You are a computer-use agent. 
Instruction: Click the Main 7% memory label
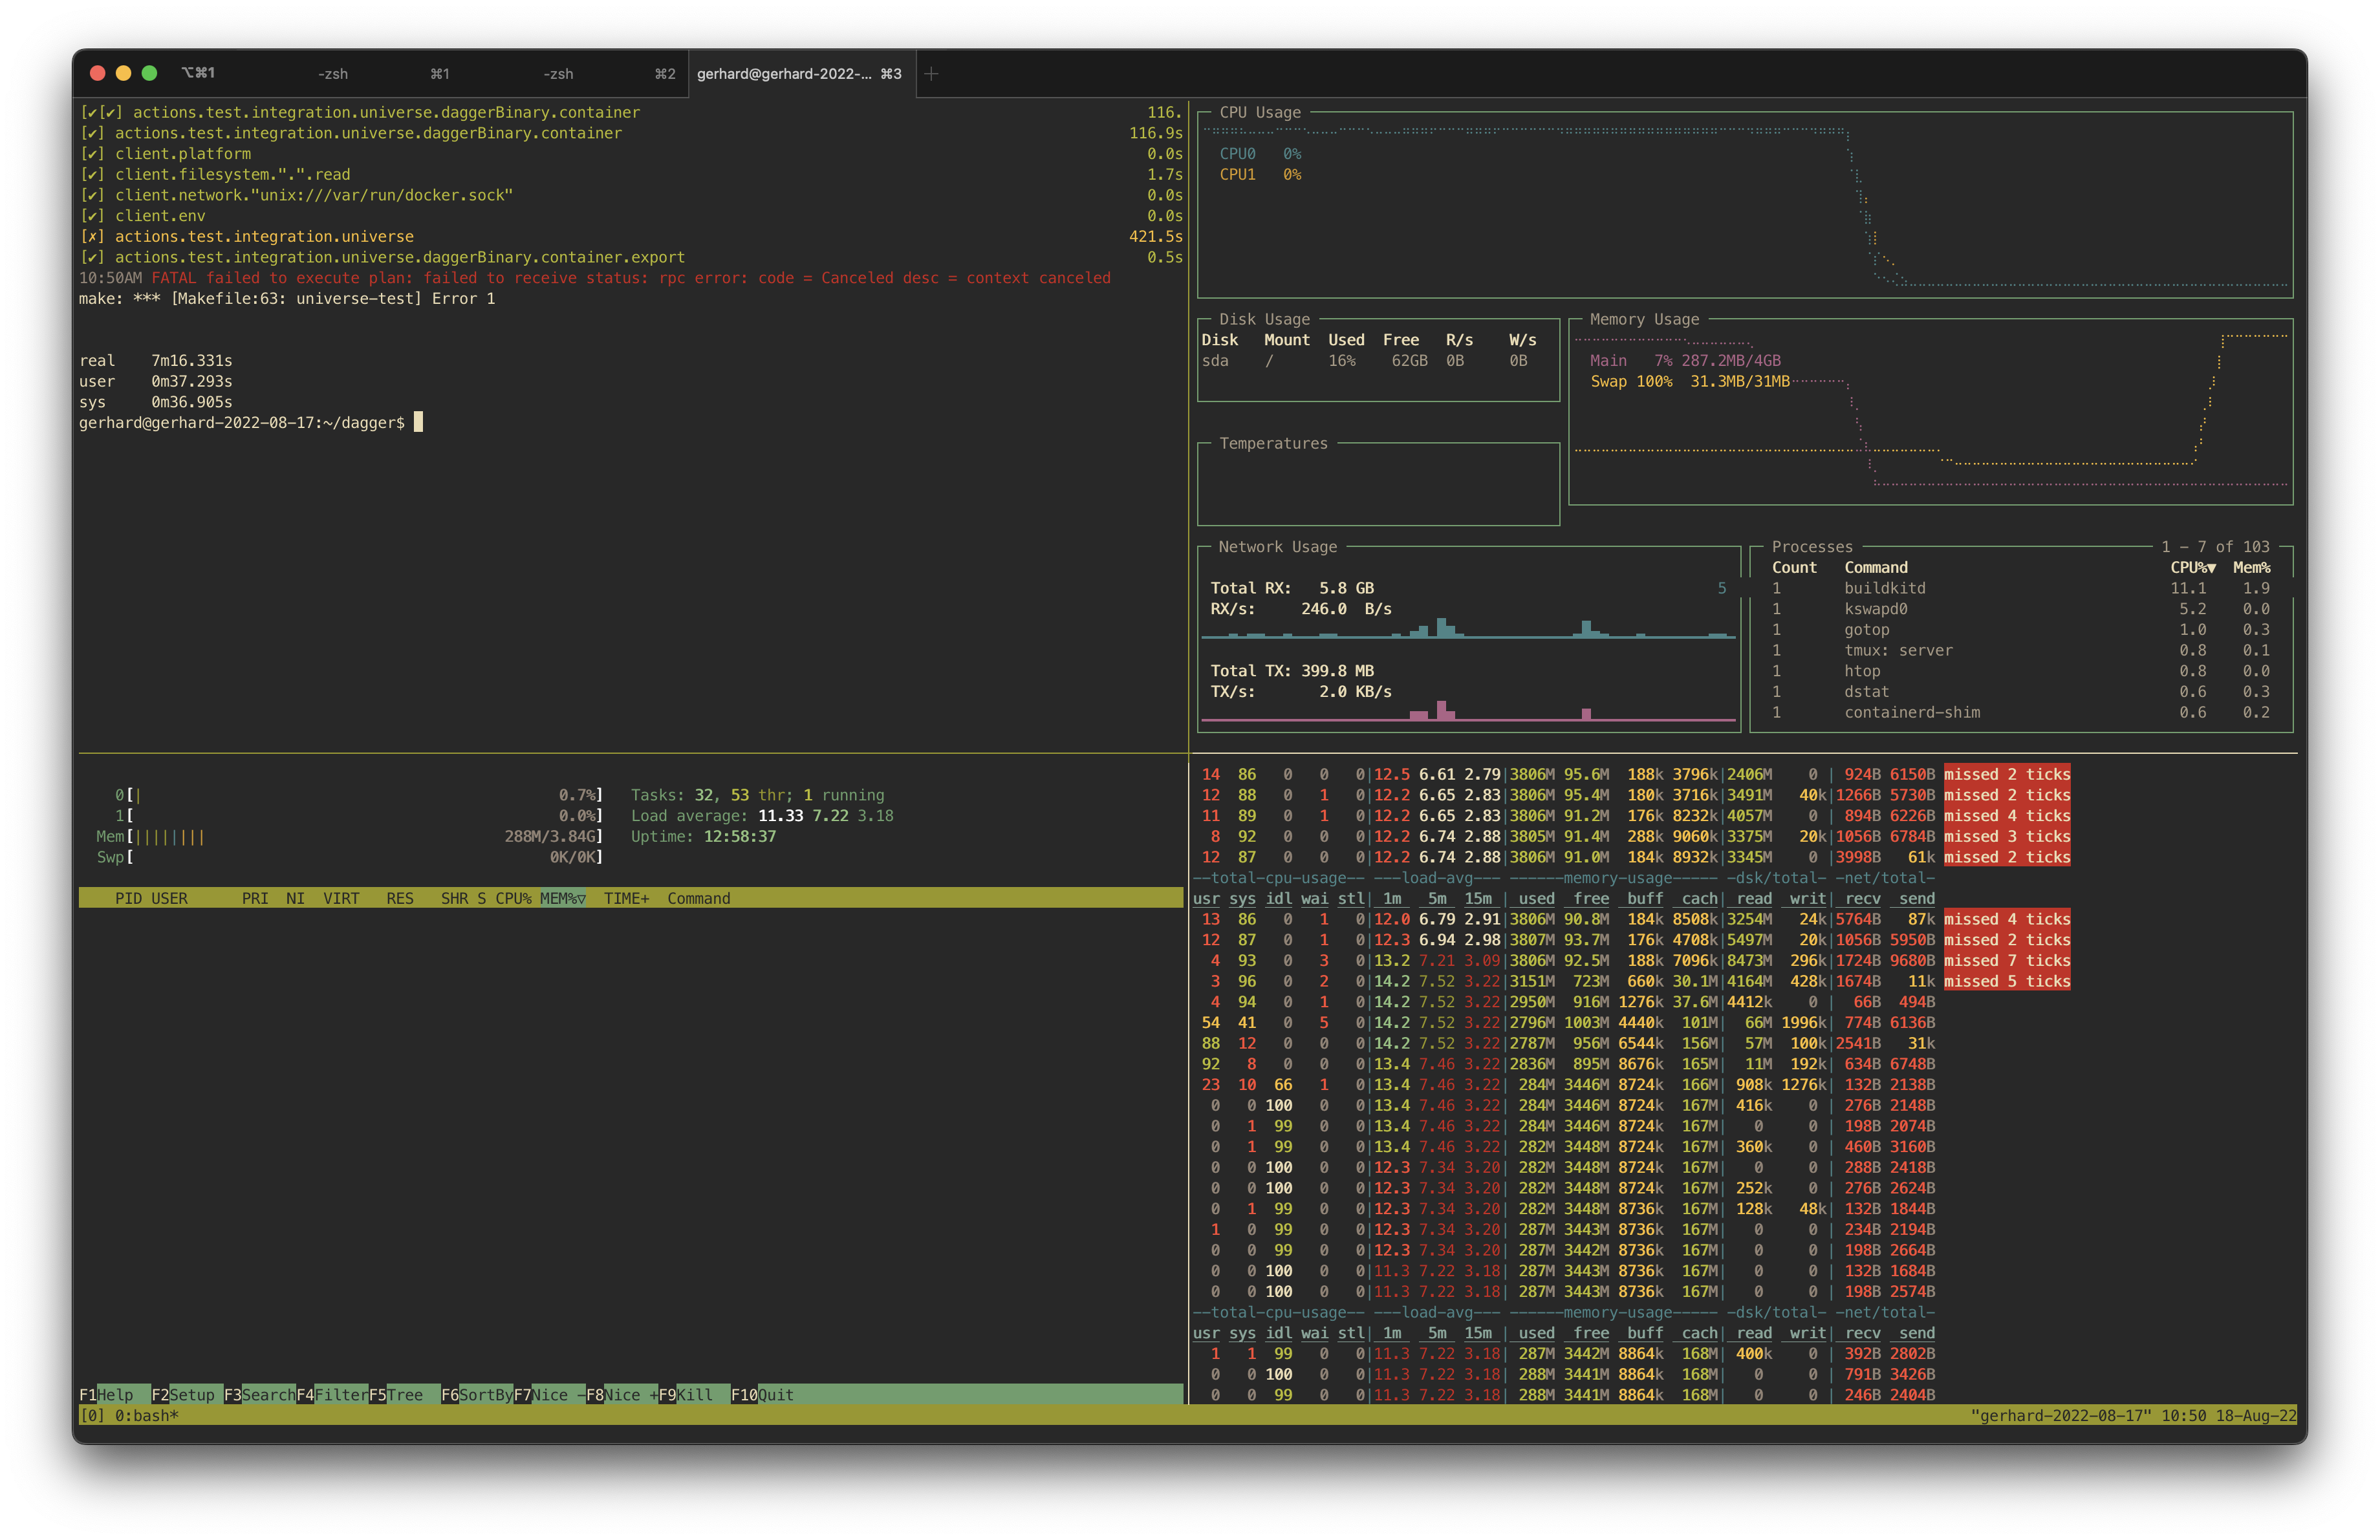(1685, 361)
